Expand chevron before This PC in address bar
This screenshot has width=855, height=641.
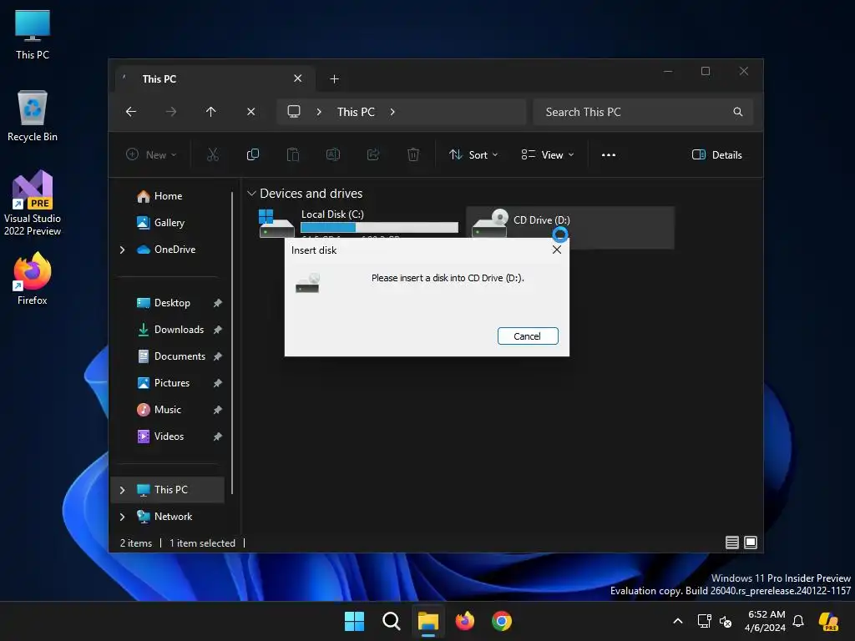click(x=319, y=112)
